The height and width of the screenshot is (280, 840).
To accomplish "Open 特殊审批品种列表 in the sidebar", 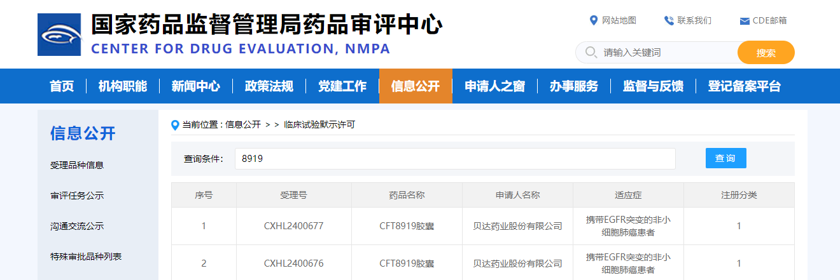I will coord(86,257).
